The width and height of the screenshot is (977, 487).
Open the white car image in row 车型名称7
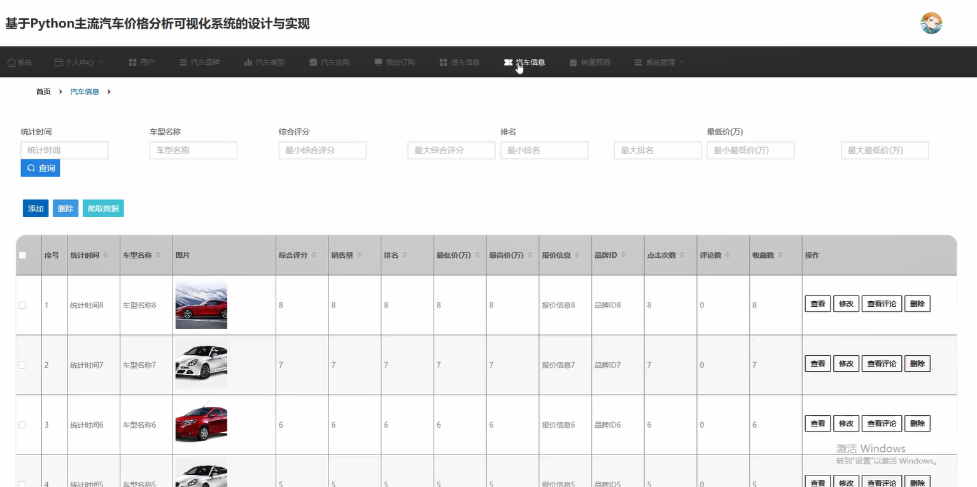[201, 363]
